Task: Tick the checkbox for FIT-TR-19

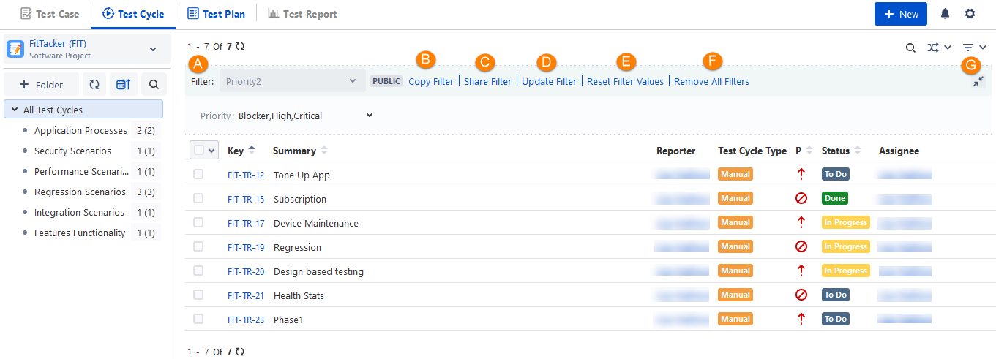Action: (198, 247)
